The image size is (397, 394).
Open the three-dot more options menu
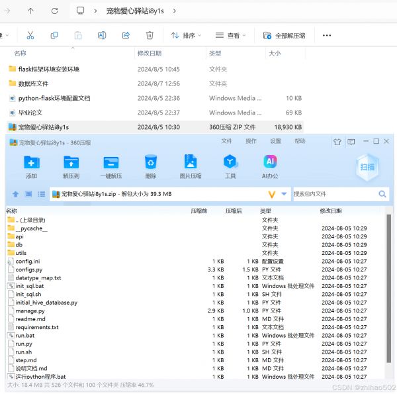pyautogui.click(x=327, y=36)
